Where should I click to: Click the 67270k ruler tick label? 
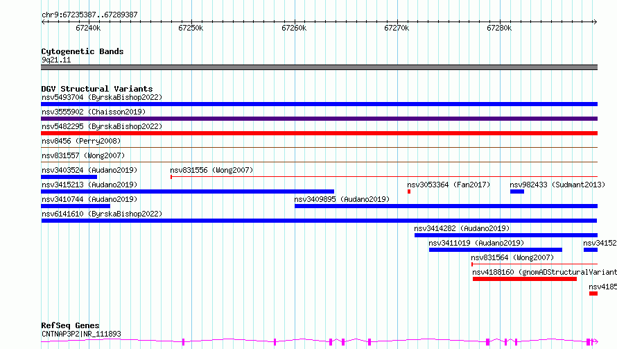point(397,28)
